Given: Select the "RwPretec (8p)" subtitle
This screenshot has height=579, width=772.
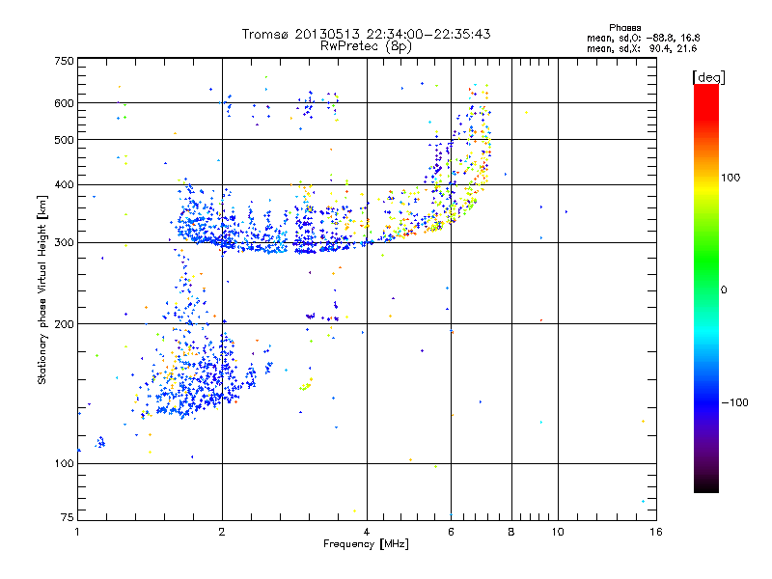Looking at the screenshot, I should 366,46.
